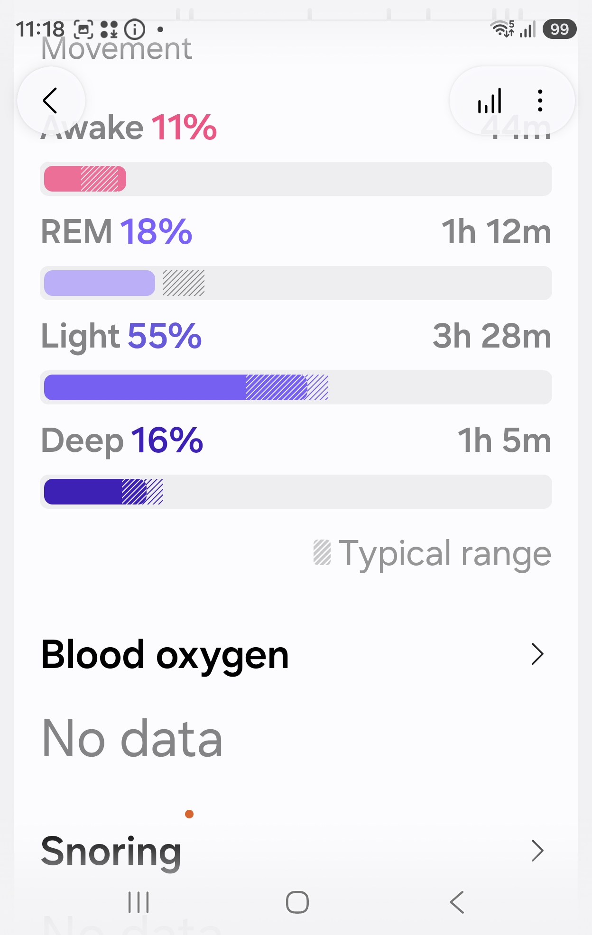Open the Snoring section heading

click(x=111, y=852)
